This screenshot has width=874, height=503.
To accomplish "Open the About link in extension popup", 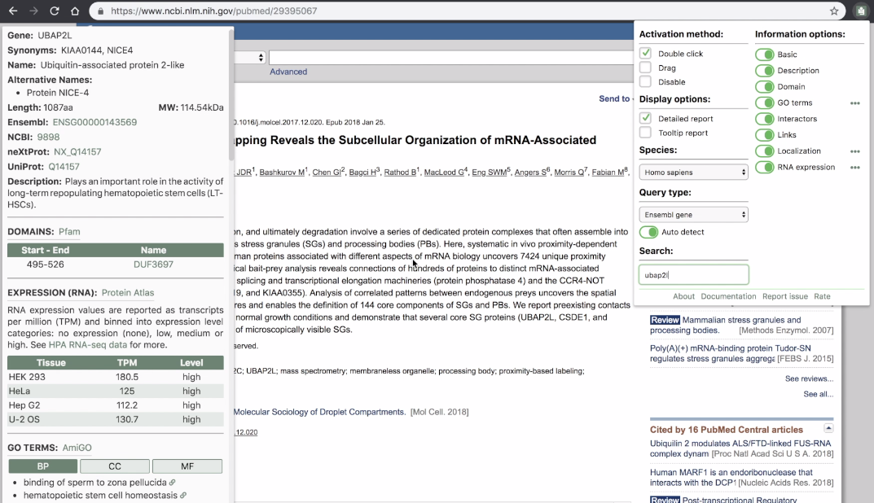I will [683, 296].
